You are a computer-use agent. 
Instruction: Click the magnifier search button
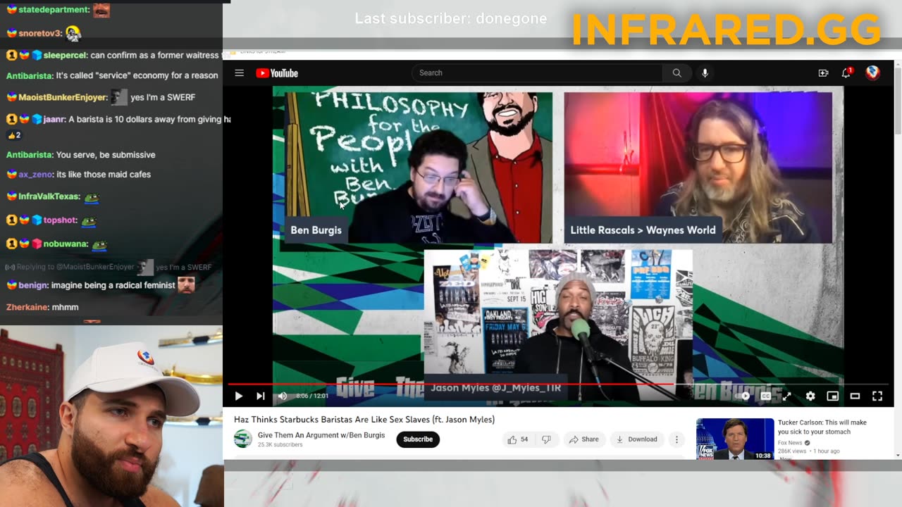pyautogui.click(x=676, y=73)
